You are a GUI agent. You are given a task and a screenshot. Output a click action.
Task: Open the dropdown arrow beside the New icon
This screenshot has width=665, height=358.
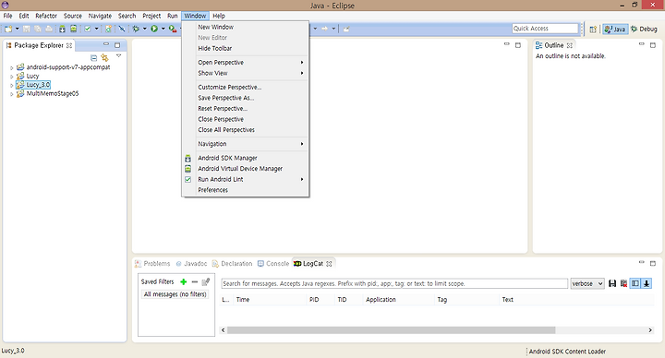(17, 29)
